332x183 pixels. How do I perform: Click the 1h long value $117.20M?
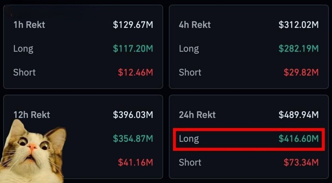click(133, 49)
